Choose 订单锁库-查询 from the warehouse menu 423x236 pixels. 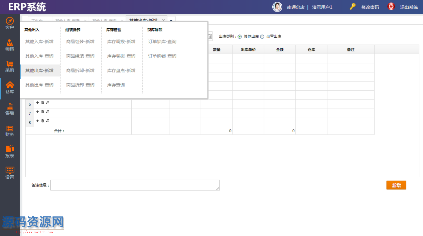(x=162, y=42)
